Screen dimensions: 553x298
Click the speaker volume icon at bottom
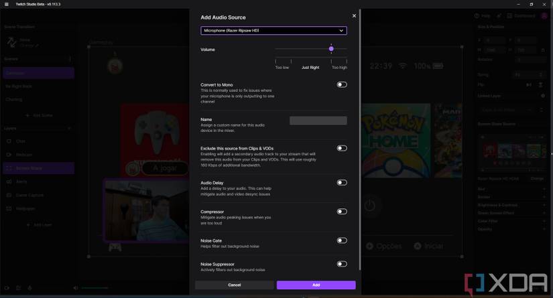point(76,288)
